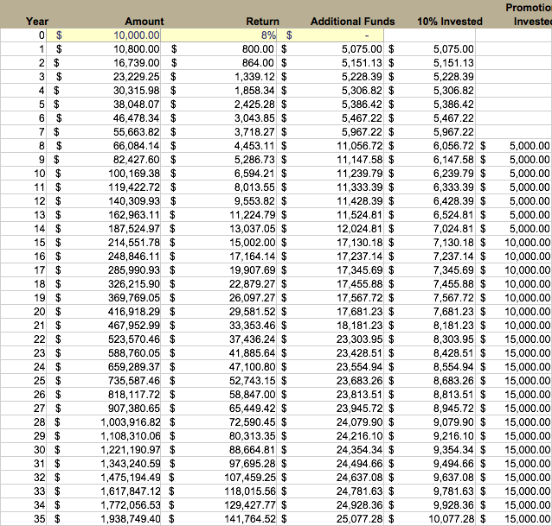552x526 pixels.
Task: Select the return cell 47,100.80
Action: (x=219, y=367)
